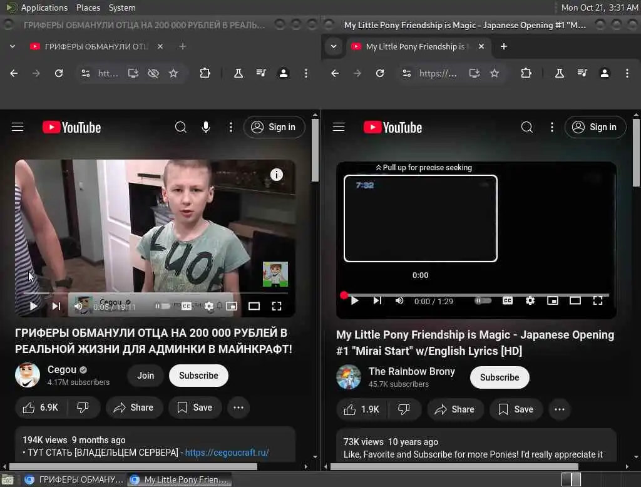Skip to next video in left player

(56, 306)
